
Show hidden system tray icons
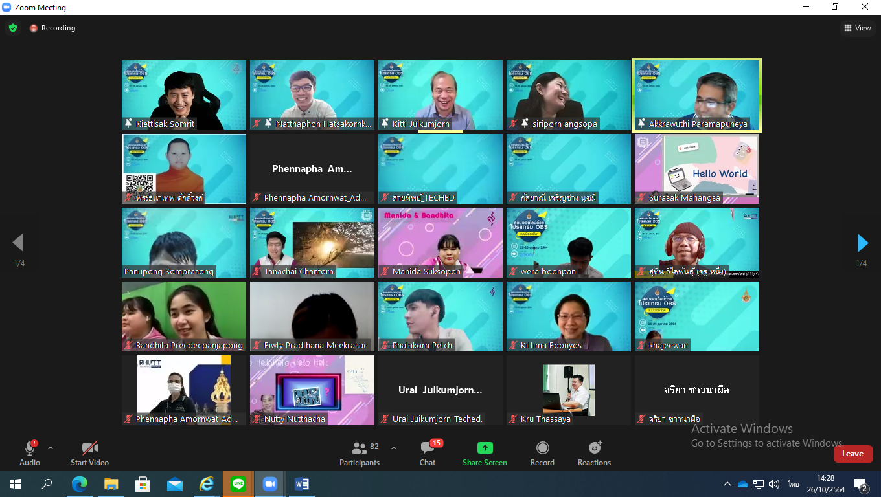click(727, 484)
